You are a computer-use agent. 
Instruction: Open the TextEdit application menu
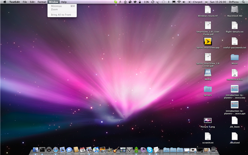(x=15, y=2)
